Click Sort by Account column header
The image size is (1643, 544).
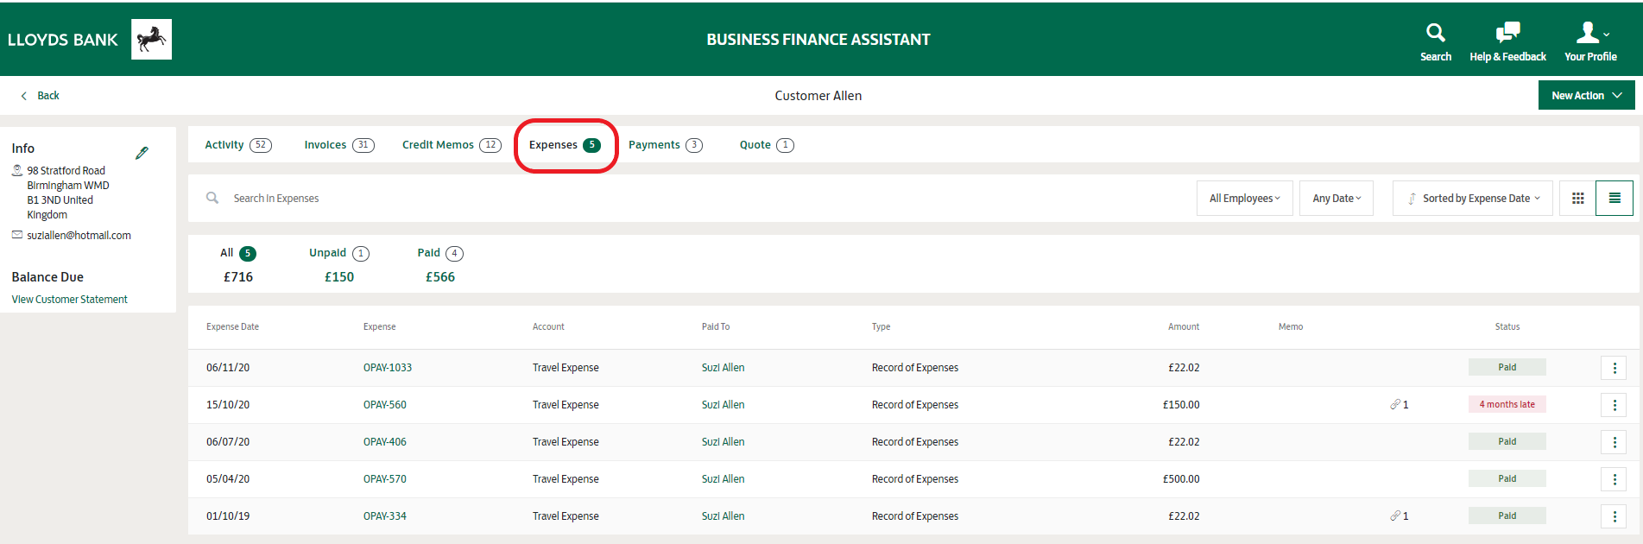click(x=548, y=326)
